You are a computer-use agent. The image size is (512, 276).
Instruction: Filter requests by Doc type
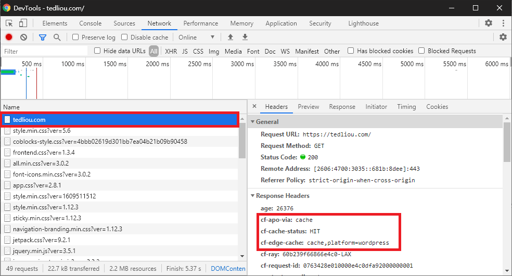point(270,51)
